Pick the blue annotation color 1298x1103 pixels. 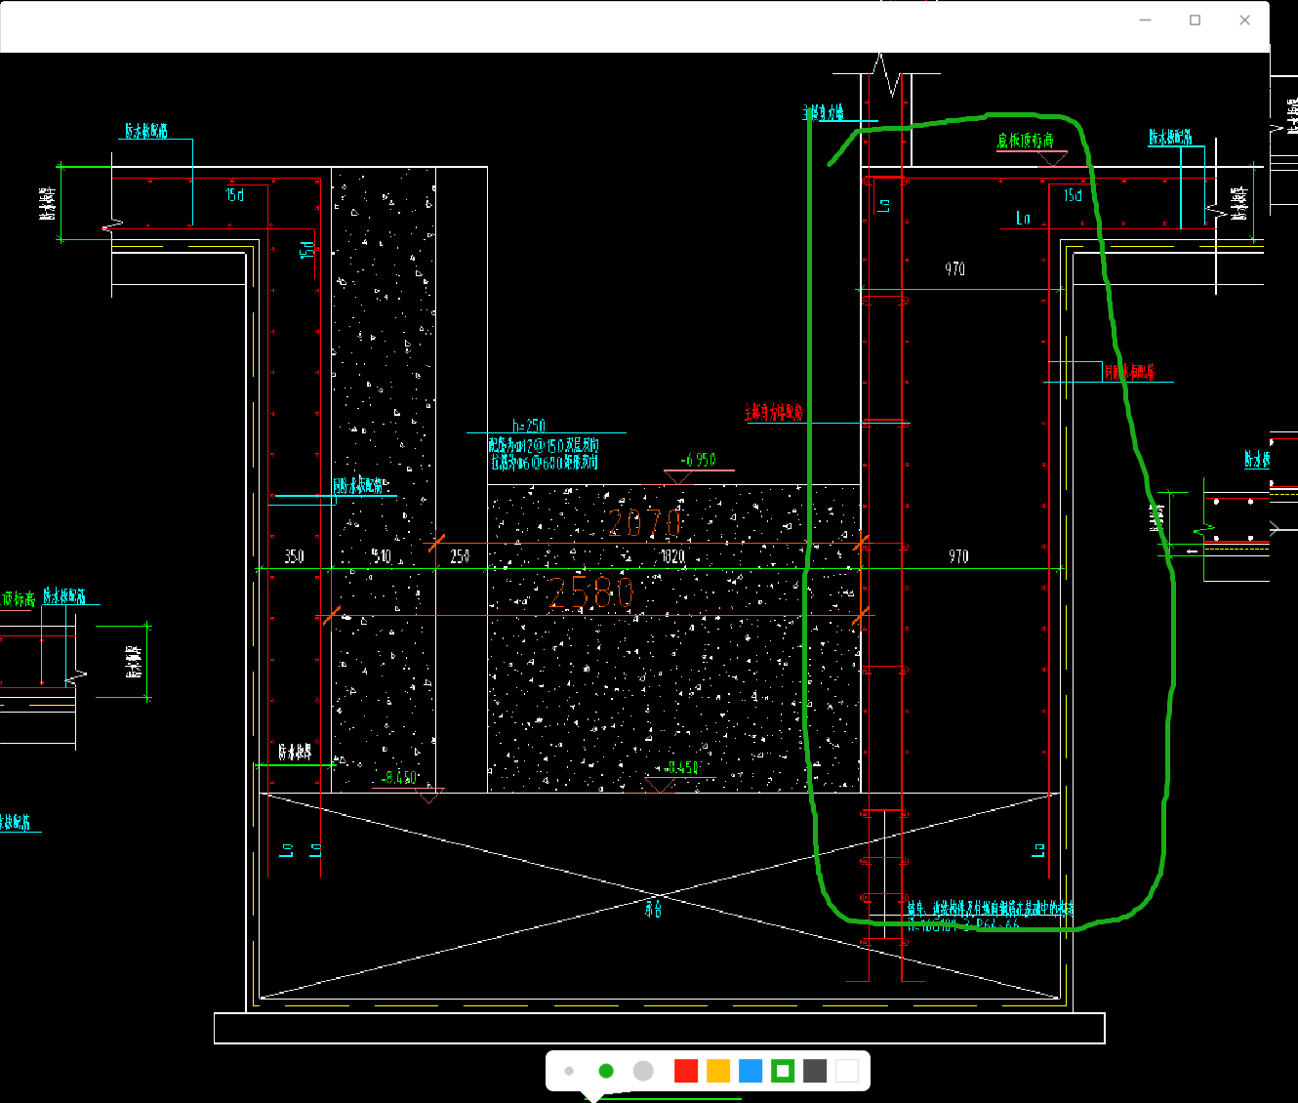coord(750,1071)
